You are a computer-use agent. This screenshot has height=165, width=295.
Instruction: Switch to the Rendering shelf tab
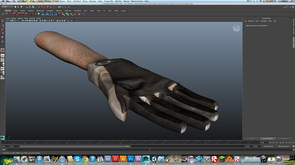click(68, 11)
